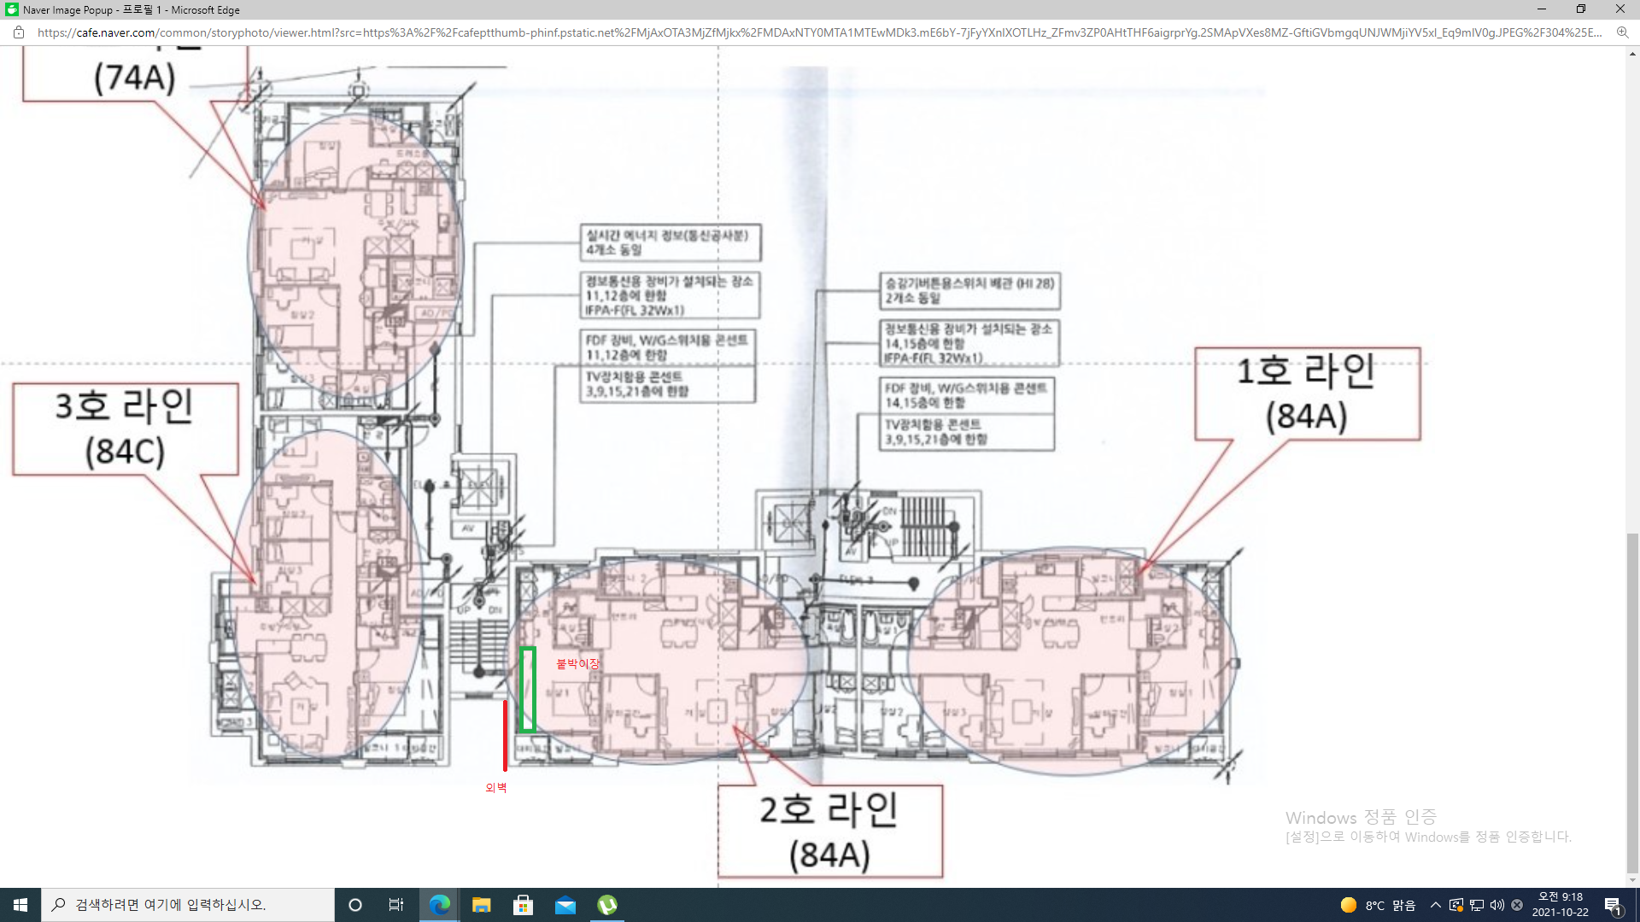The width and height of the screenshot is (1640, 922).
Task: Expand hidden system tray icons chevron
Action: click(x=1436, y=905)
